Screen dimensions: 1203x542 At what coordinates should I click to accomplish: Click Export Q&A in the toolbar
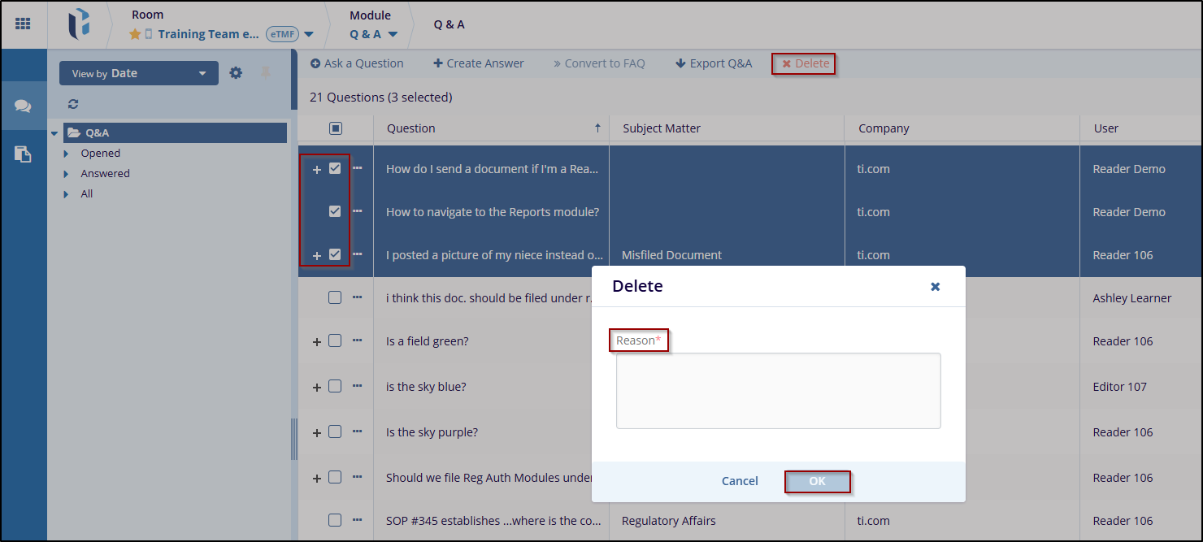pos(714,63)
